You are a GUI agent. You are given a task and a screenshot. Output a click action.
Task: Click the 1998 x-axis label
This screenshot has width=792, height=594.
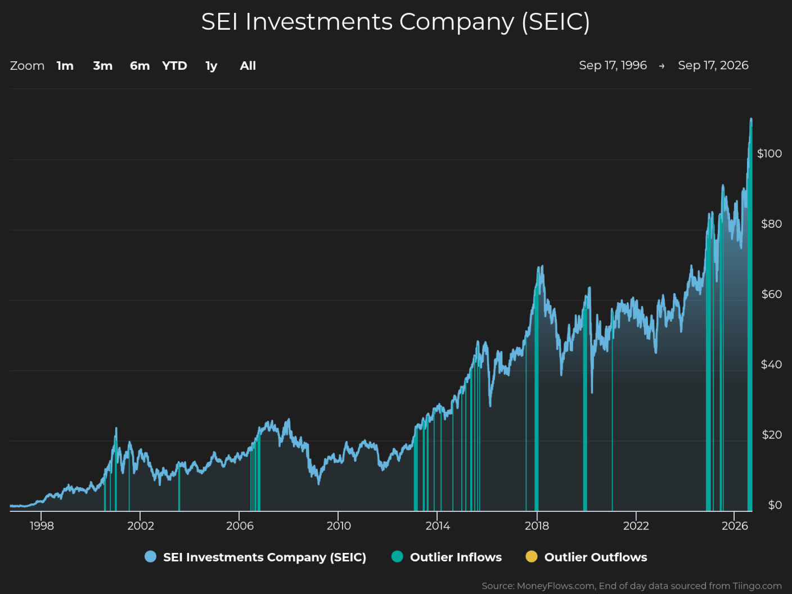pyautogui.click(x=42, y=526)
